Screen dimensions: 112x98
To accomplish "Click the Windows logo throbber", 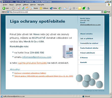I will [109, 5].
